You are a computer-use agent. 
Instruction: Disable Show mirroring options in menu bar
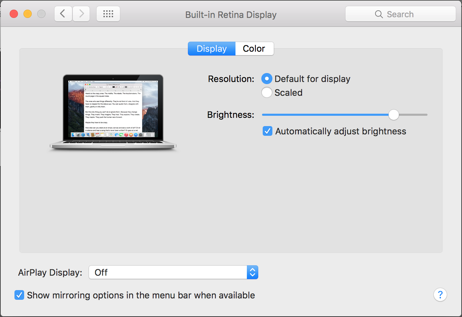[x=19, y=295]
